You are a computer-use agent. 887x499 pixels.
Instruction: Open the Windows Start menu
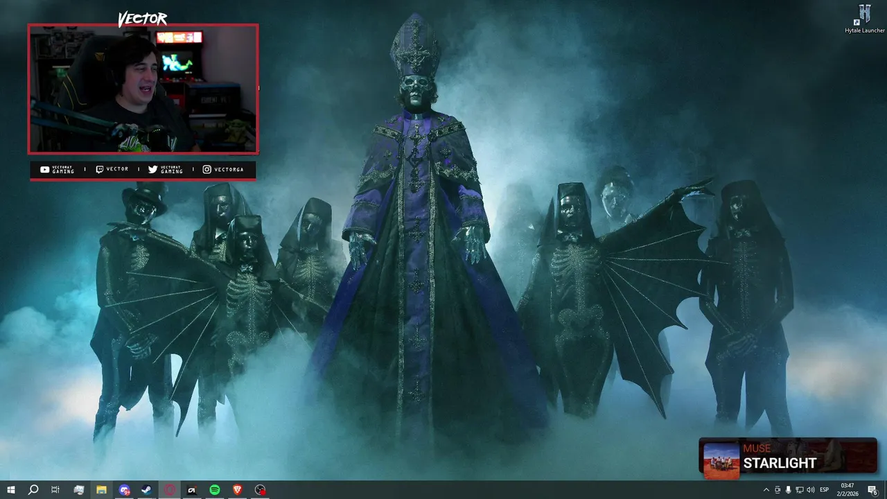pos(11,490)
